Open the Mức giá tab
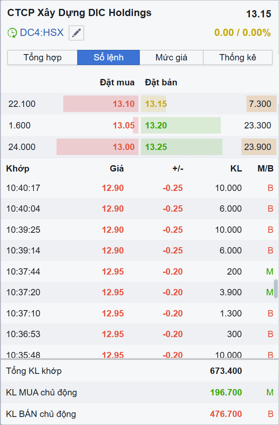 (171, 57)
